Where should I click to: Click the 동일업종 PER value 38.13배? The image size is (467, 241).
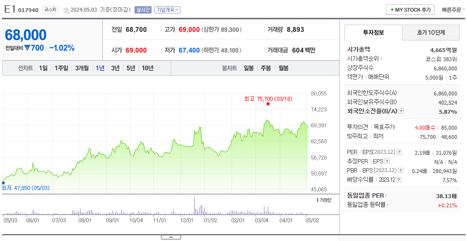446,196
